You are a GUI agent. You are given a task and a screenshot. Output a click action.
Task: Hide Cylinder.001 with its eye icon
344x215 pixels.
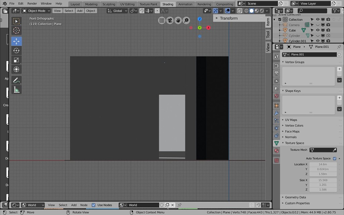[x=318, y=41]
